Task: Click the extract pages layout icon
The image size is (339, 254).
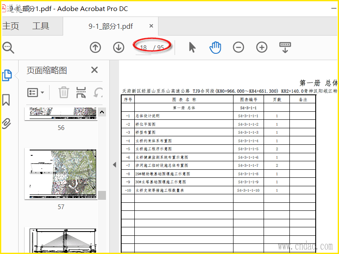Action: click(x=81, y=92)
